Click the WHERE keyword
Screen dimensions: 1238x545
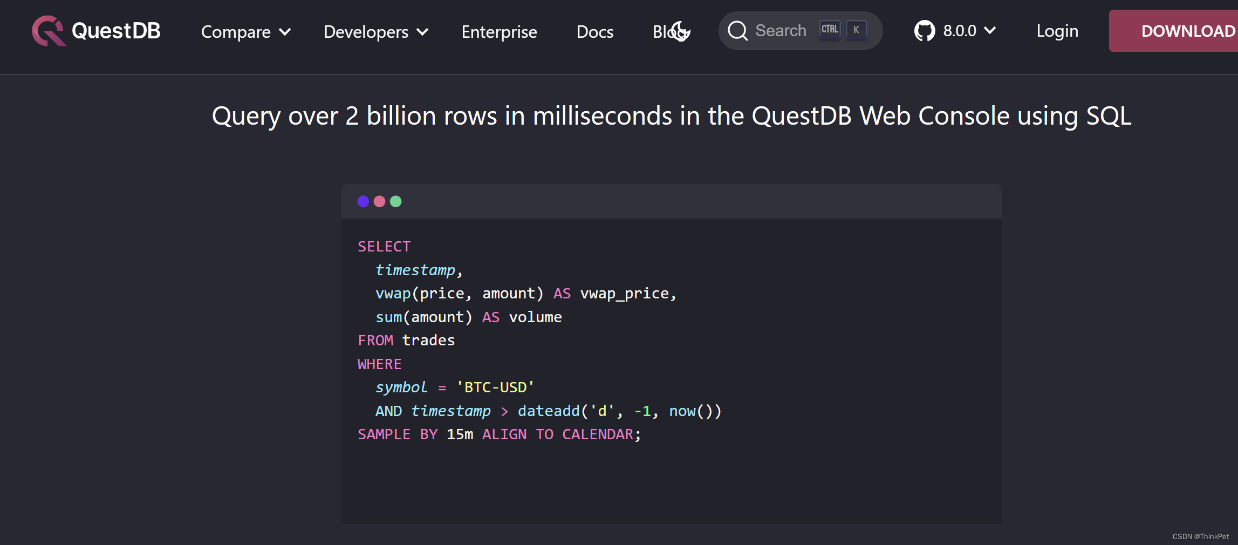[x=380, y=364]
